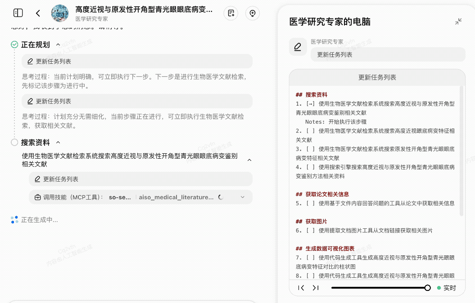
Task: Click the green check next to 正在规划
Action: click(14, 45)
